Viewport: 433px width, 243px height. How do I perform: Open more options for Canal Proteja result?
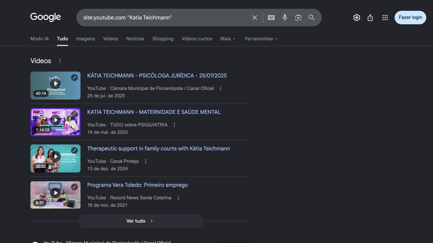(146, 161)
